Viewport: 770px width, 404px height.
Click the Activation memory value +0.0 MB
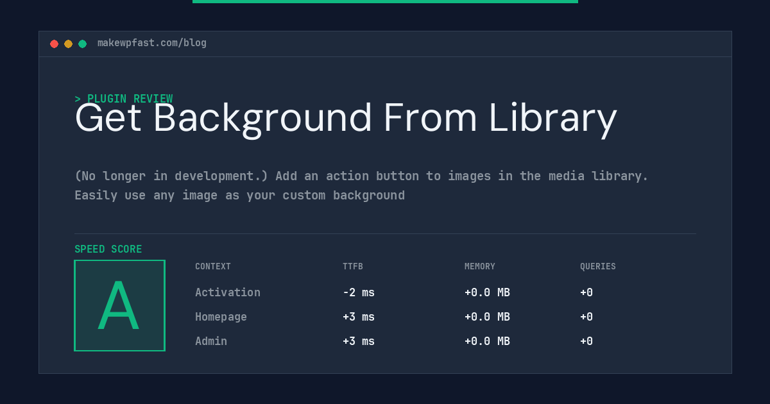tap(487, 292)
